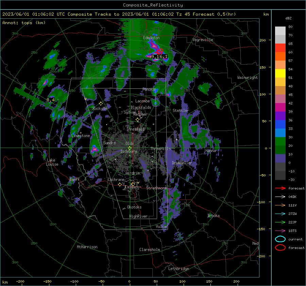The width and height of the screenshot is (306, 286).
Task: Click the yellow diamond marker at Red Deer
Action: [x=138, y=119]
